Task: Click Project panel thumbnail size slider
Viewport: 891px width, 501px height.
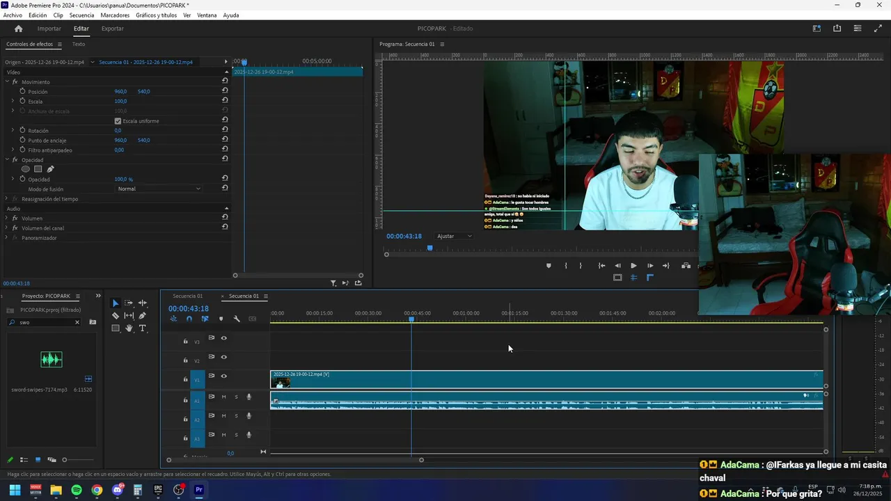Action: pyautogui.click(x=65, y=460)
